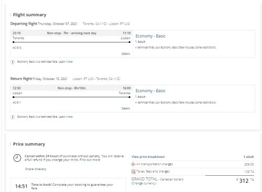
Task: Select the return Economy - Basic fare title
Action: pyautogui.click(x=150, y=91)
